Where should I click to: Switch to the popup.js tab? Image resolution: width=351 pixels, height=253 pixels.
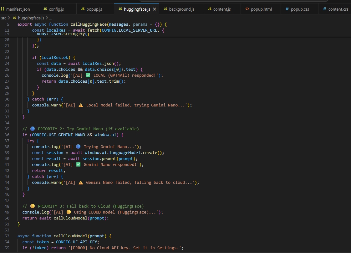94,9
